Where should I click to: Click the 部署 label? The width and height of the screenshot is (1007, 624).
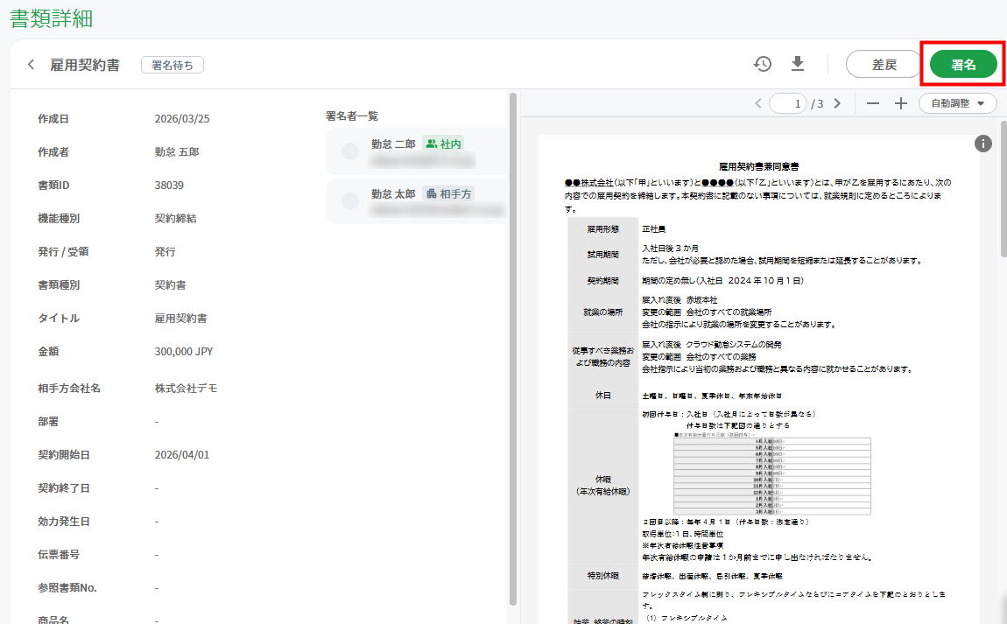click(48, 422)
